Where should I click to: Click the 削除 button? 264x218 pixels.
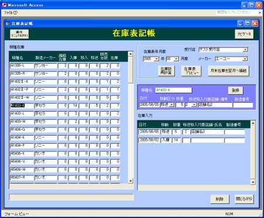tap(220, 199)
